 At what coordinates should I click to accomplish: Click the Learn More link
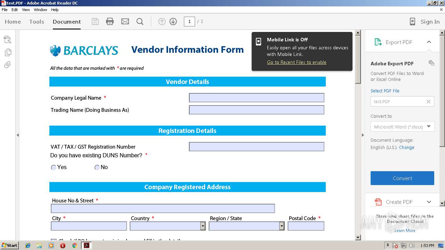point(405,231)
